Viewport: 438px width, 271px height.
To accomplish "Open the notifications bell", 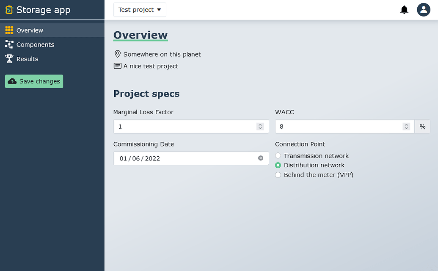I will 404,10.
